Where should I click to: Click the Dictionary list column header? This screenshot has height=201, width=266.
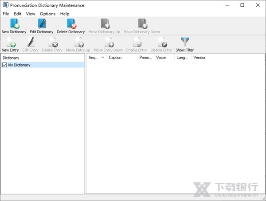(43, 58)
